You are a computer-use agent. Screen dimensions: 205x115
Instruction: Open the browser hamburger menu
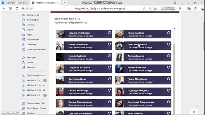coord(182,3)
